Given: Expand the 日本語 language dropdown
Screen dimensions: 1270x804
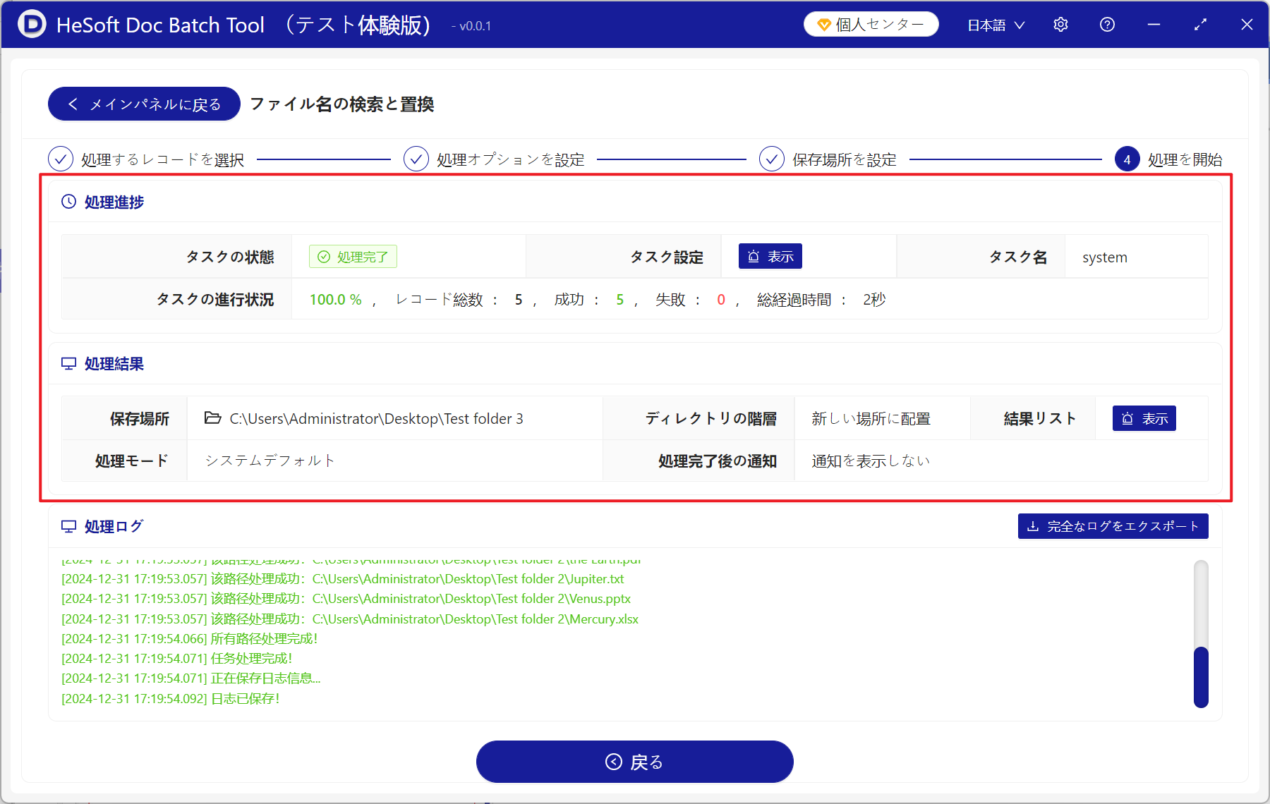Looking at the screenshot, I should pos(996,25).
